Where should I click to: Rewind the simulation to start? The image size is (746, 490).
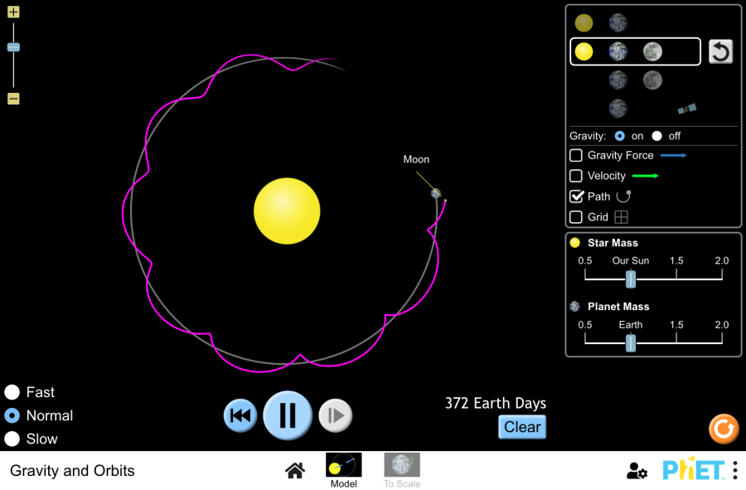point(240,415)
